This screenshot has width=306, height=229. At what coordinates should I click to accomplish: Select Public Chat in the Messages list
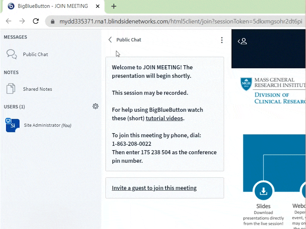point(35,54)
